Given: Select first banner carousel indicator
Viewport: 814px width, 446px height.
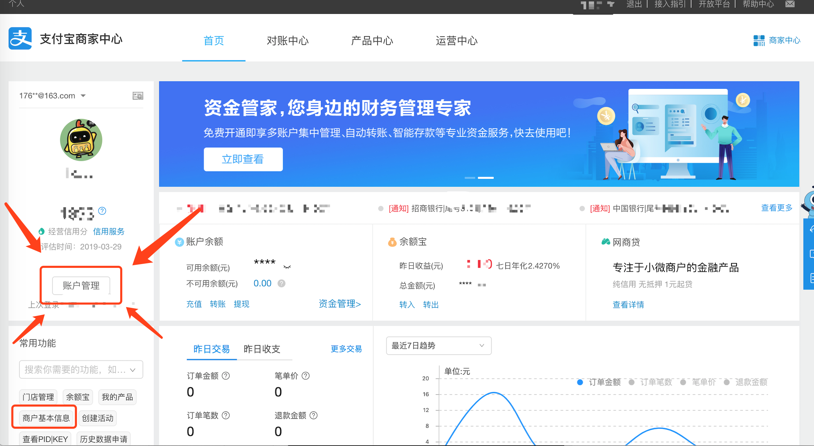Looking at the screenshot, I should tap(470, 178).
